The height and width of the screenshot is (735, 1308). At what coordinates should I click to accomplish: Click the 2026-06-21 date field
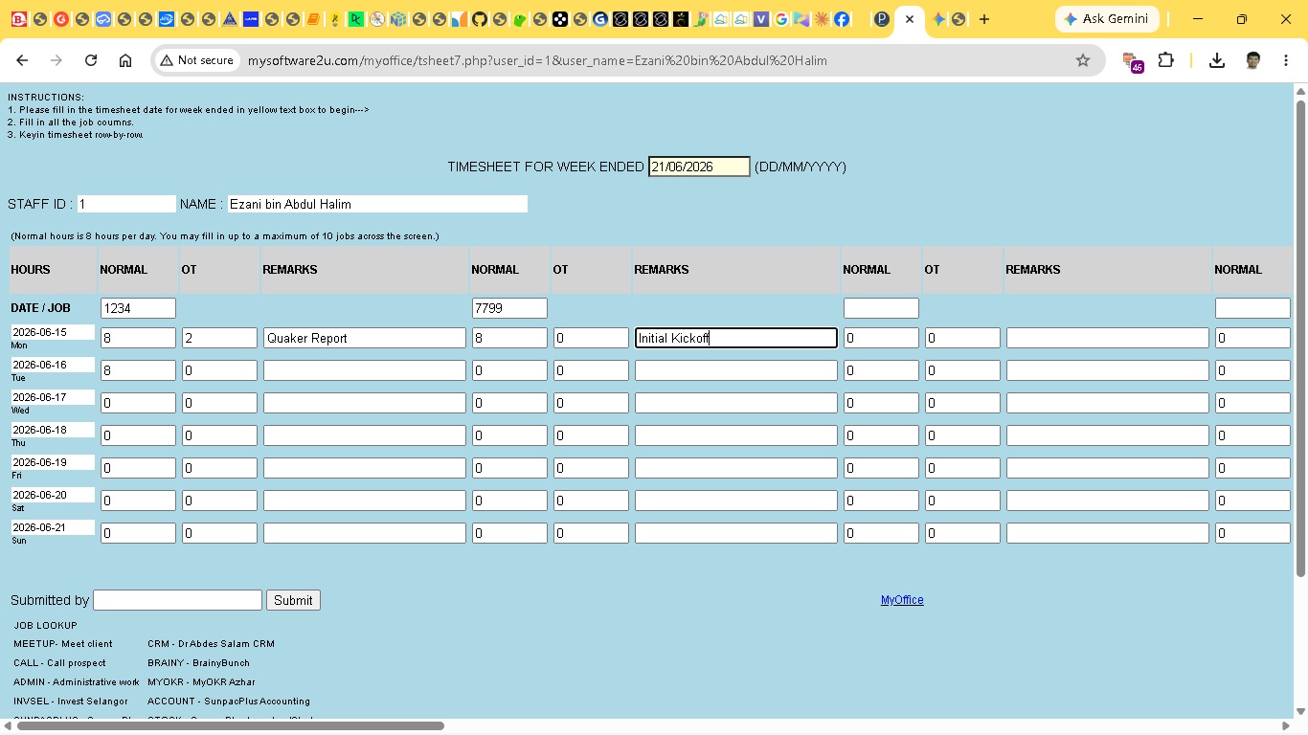click(x=53, y=527)
